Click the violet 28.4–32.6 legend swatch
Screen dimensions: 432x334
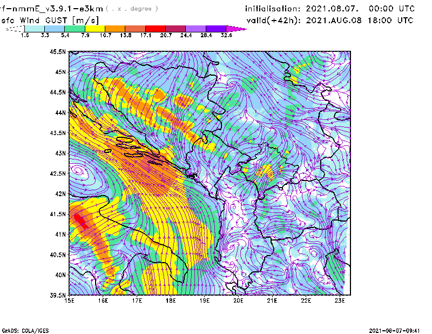(x=216, y=29)
